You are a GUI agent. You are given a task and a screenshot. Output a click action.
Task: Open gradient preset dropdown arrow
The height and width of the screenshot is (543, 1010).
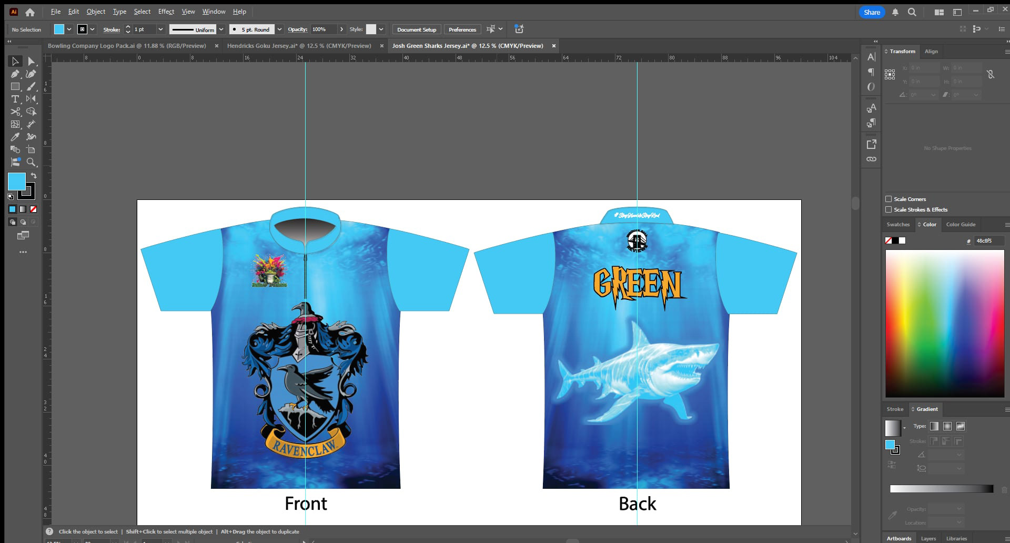(905, 428)
